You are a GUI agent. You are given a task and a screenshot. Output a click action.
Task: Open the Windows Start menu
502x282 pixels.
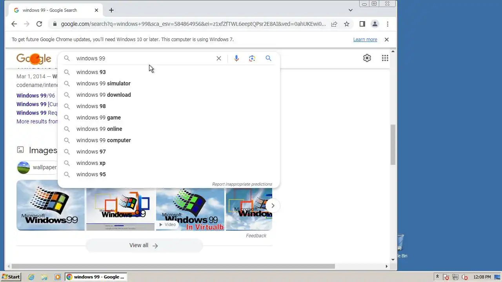click(x=11, y=277)
